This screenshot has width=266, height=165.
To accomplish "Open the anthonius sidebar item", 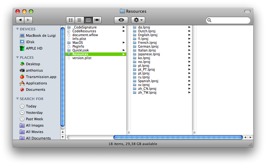I will pyautogui.click(x=31, y=70).
